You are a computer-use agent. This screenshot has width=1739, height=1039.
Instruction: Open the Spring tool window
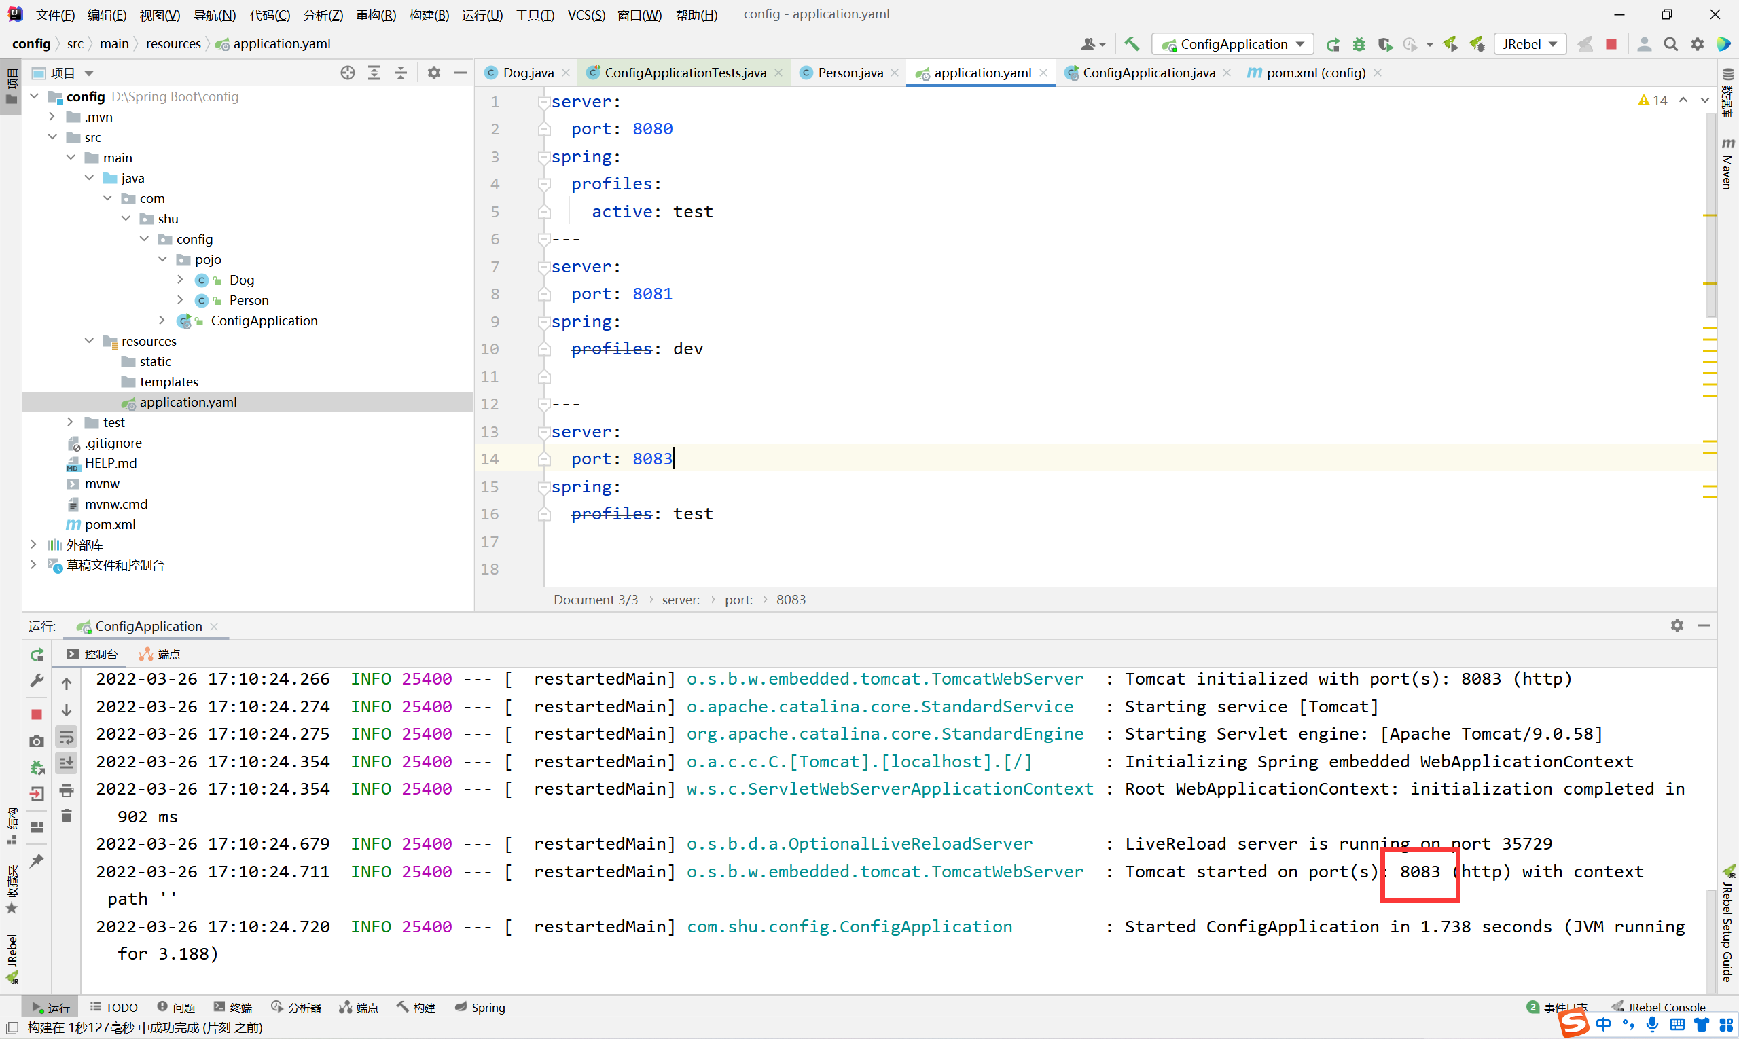[x=480, y=1007]
